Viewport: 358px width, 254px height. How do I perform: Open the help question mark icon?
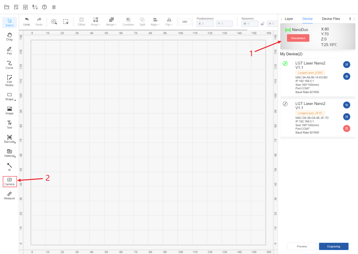(x=44, y=7)
